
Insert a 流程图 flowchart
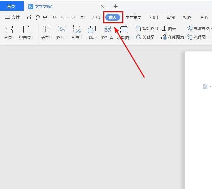point(196,37)
